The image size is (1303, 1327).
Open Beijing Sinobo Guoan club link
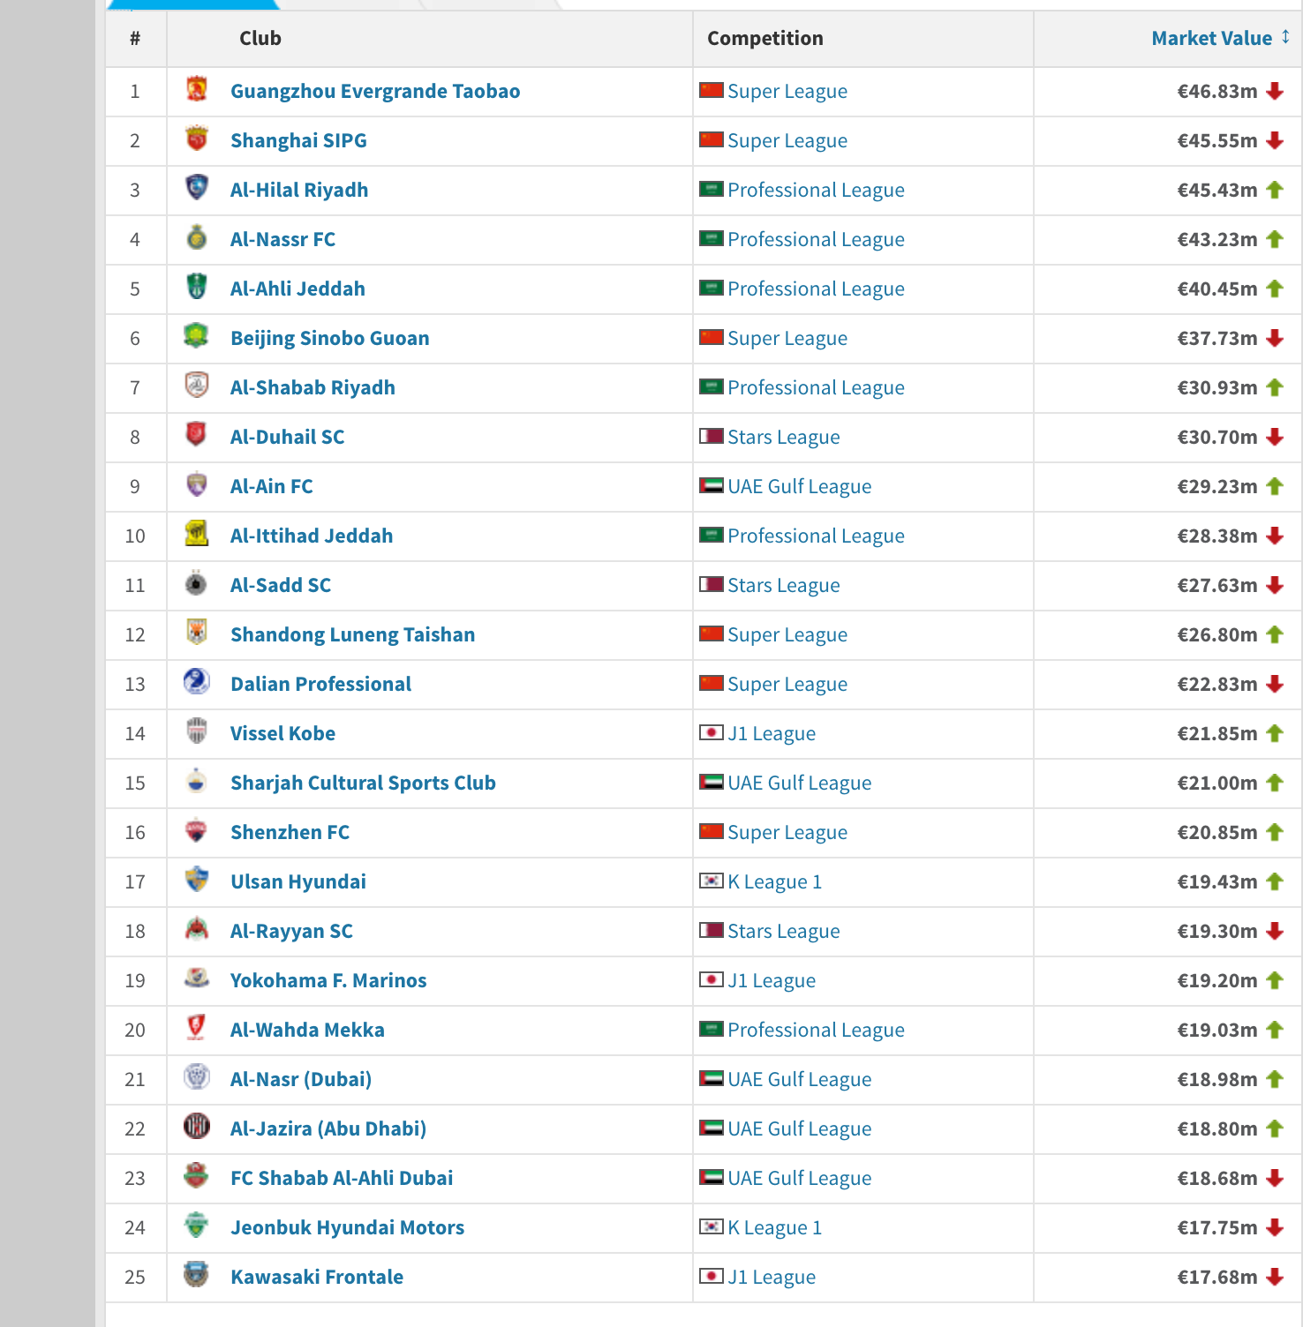tap(330, 338)
